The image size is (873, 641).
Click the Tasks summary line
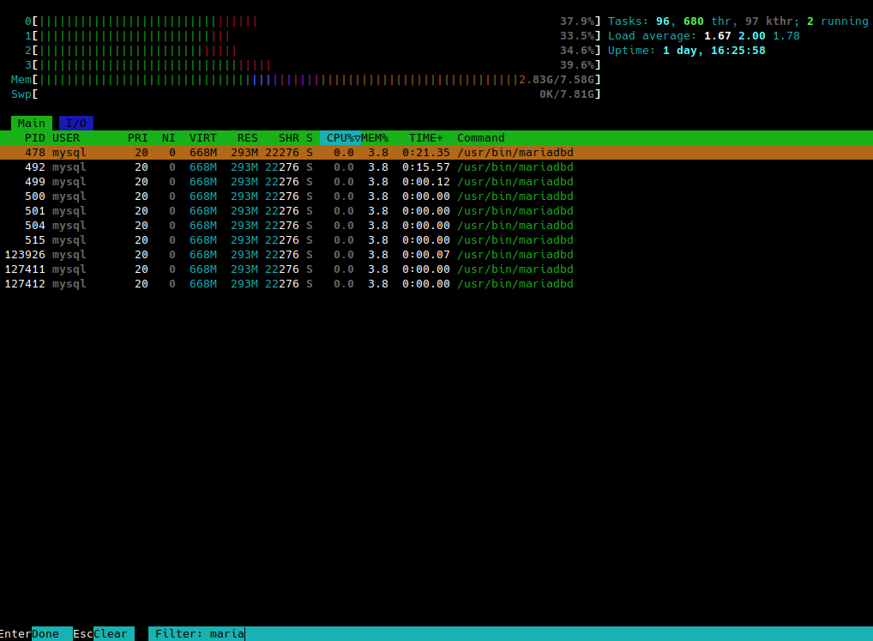[x=738, y=21]
